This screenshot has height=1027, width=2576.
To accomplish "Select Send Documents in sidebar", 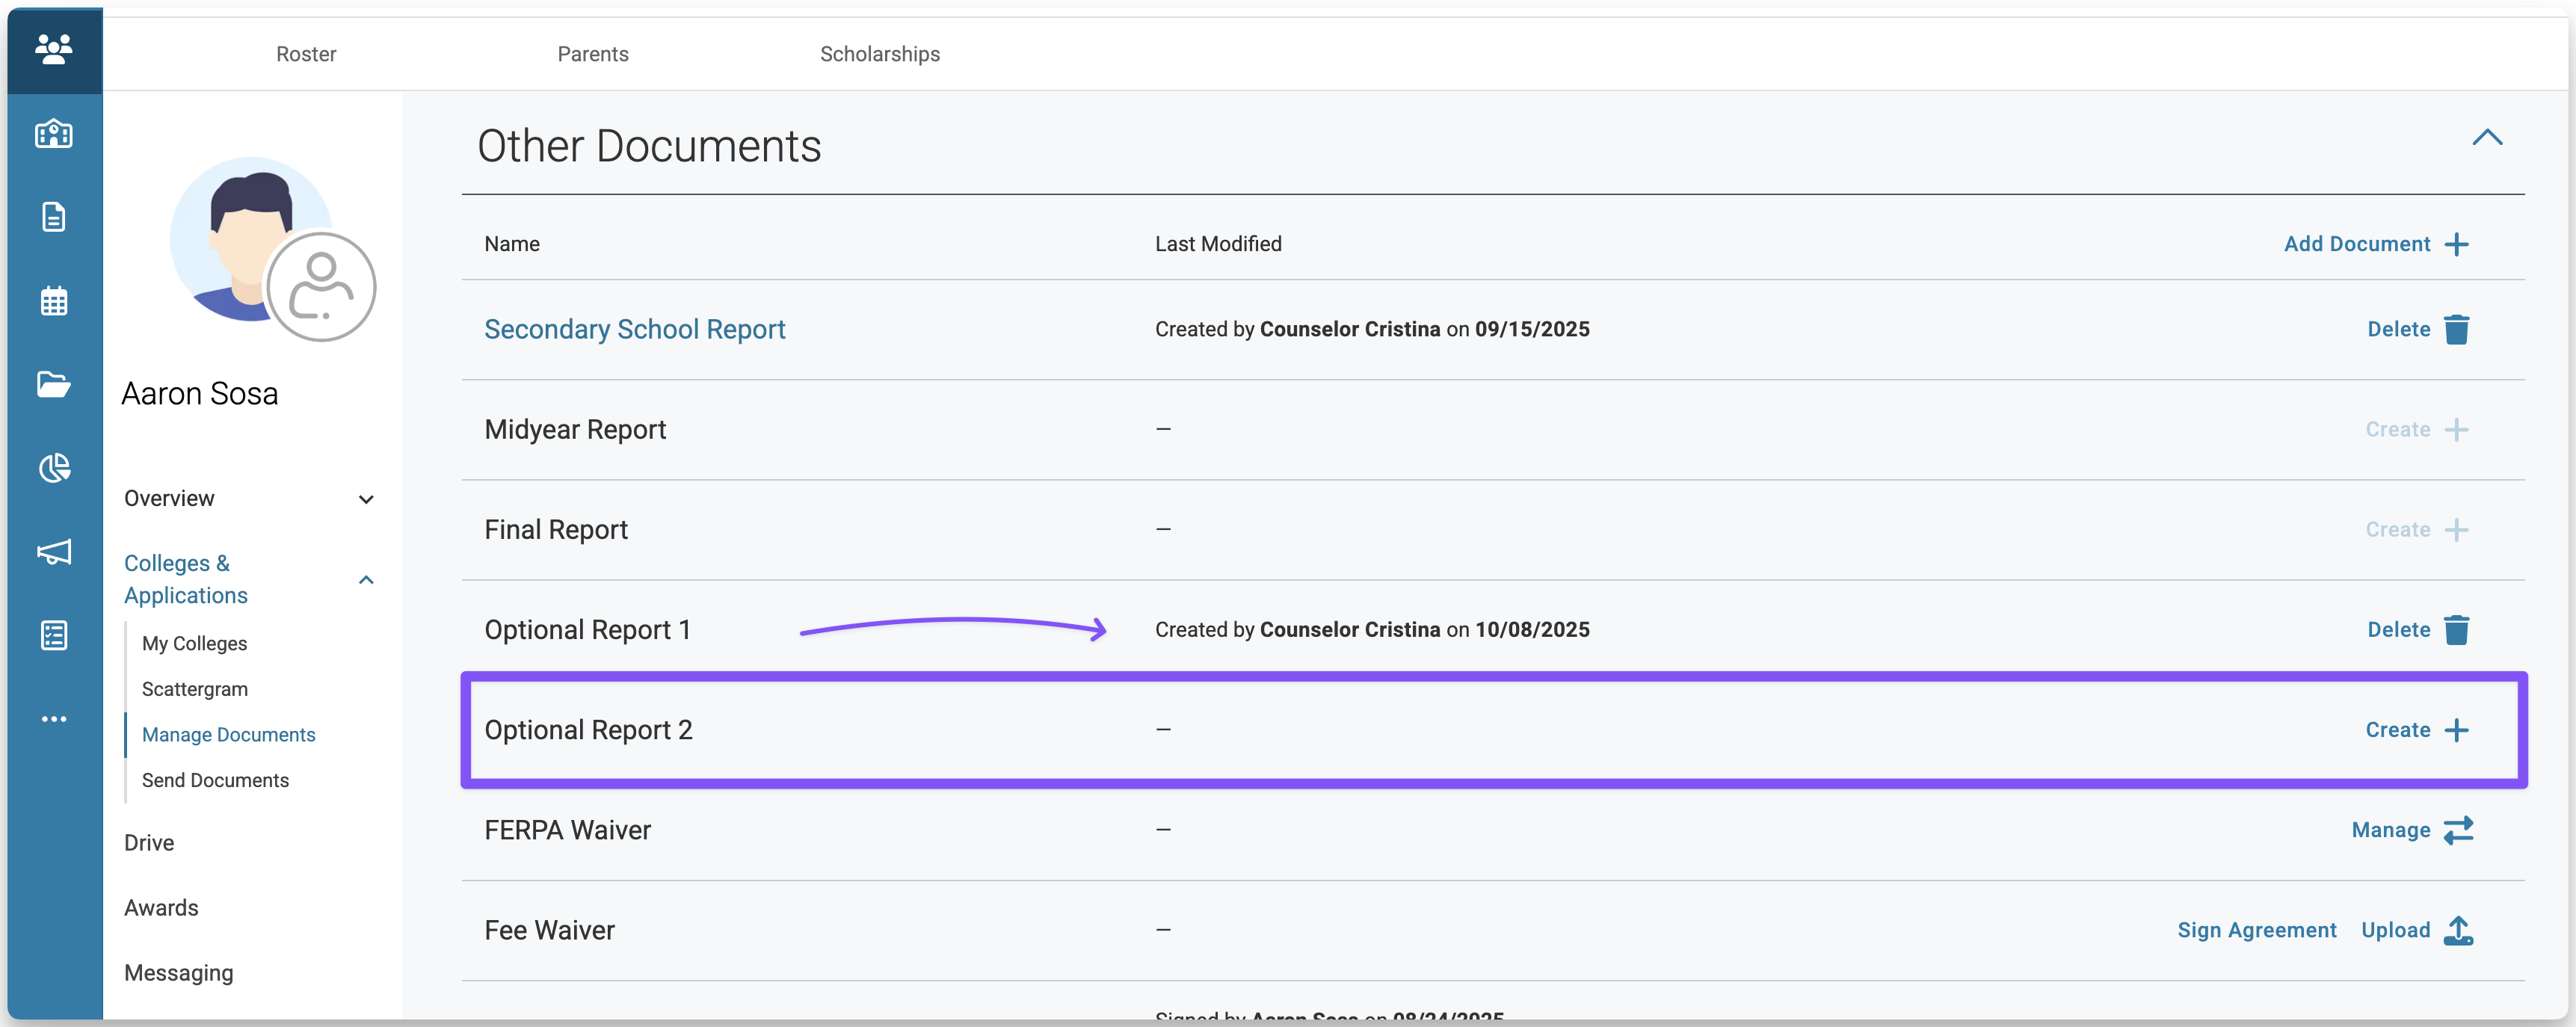I will 215,780.
